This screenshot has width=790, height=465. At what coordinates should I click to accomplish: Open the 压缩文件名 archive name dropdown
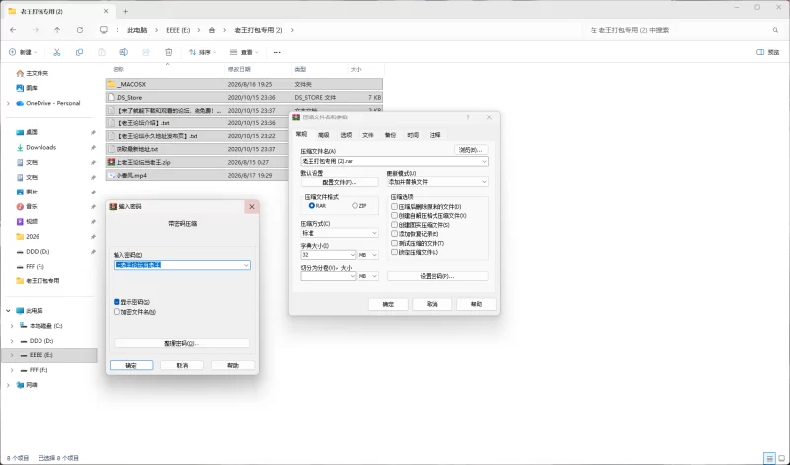[x=484, y=162]
